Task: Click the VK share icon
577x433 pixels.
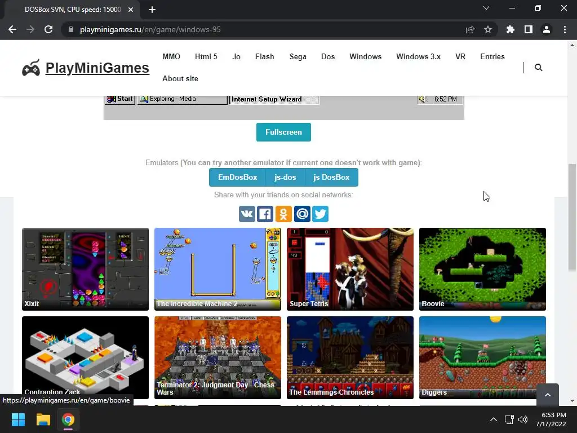Action: point(247,214)
